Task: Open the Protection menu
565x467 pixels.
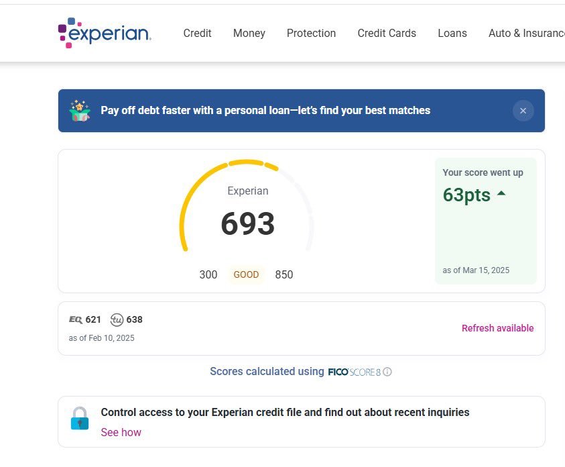Action: 311,33
